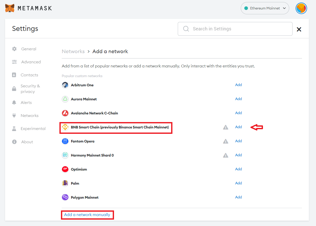This screenshot has height=226, width=316.
Task: Open Contacts settings tab
Action: [29, 75]
